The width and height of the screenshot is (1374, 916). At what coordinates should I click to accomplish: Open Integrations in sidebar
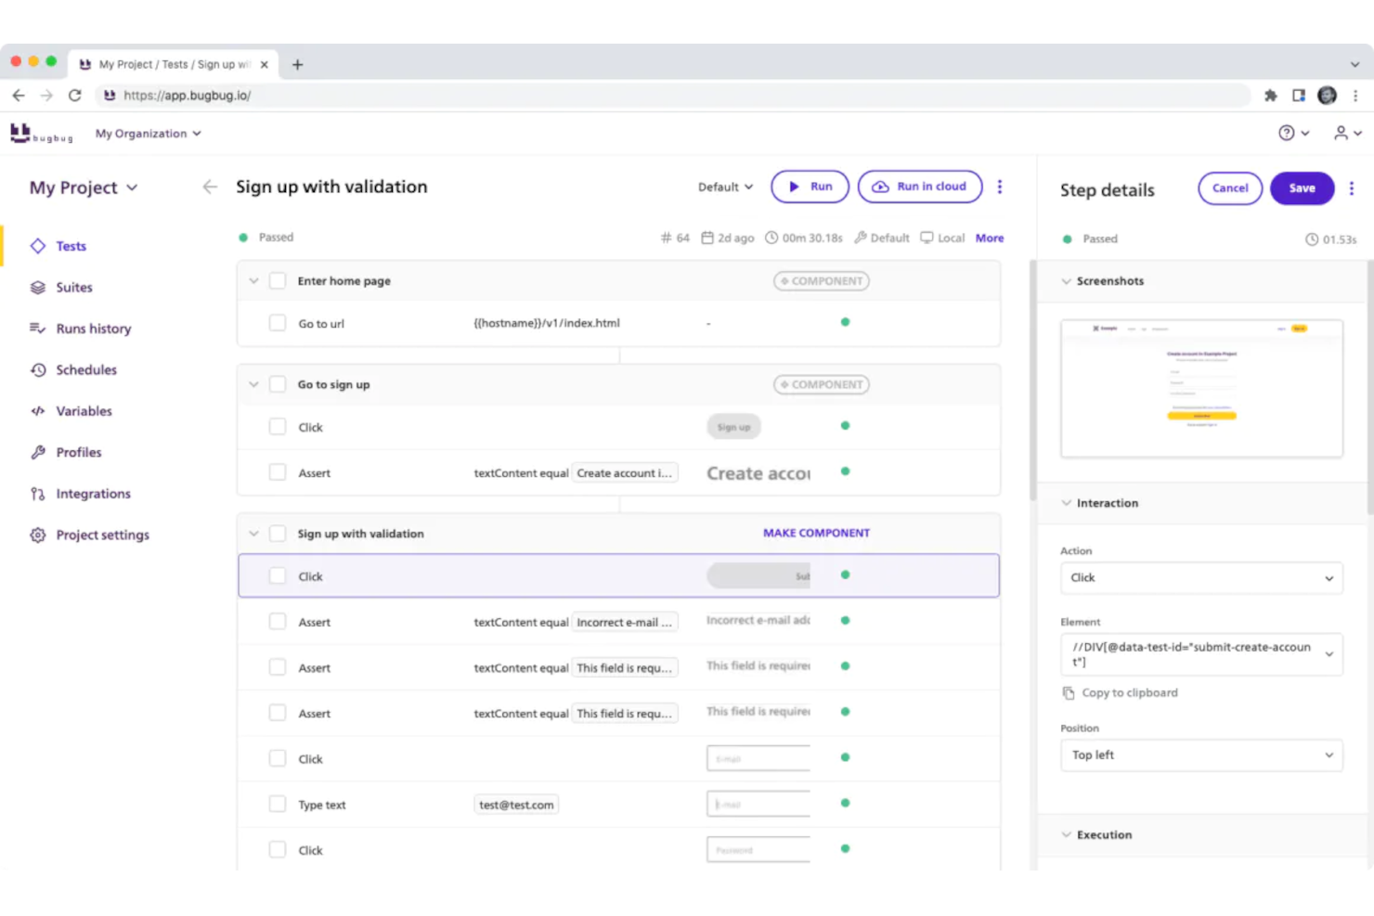click(x=93, y=494)
